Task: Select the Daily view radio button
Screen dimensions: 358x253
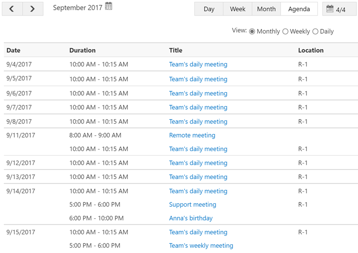Action: 315,31
